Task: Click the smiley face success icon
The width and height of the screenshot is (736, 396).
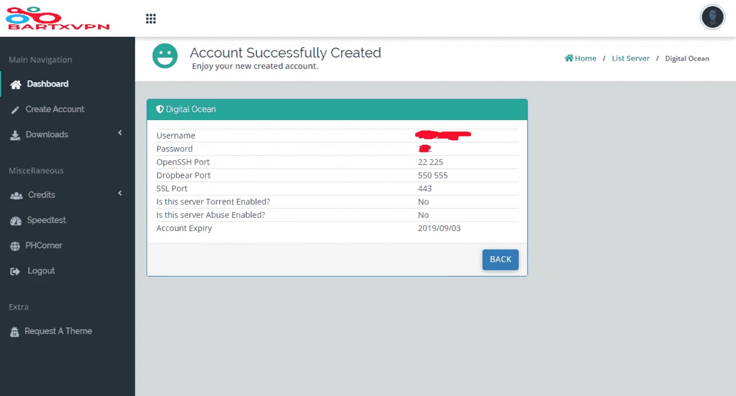Action: coord(165,56)
